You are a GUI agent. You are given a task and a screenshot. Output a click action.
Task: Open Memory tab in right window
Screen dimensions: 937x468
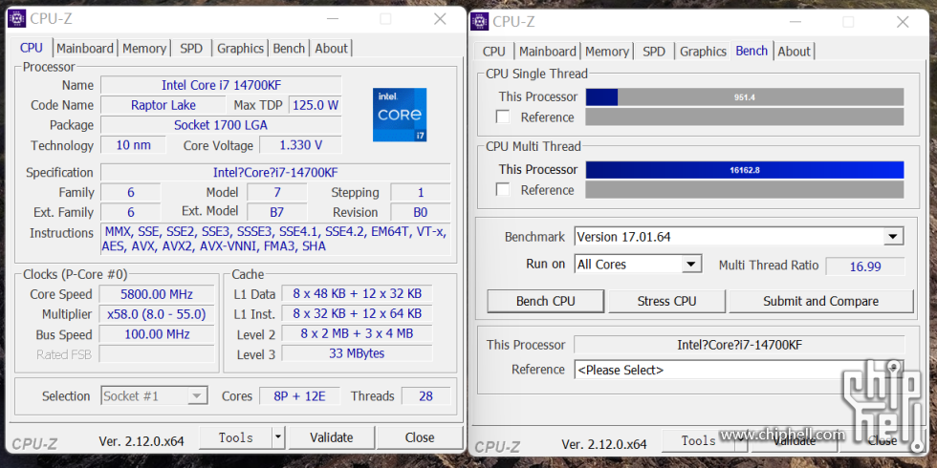click(606, 52)
